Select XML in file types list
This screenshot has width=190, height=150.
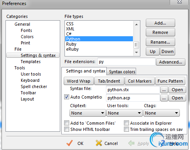(99, 29)
